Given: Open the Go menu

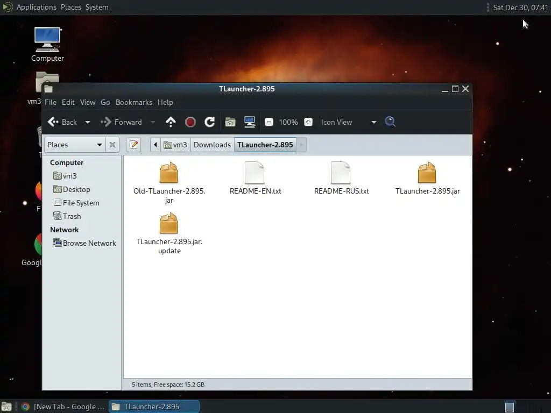Looking at the screenshot, I should tap(105, 102).
